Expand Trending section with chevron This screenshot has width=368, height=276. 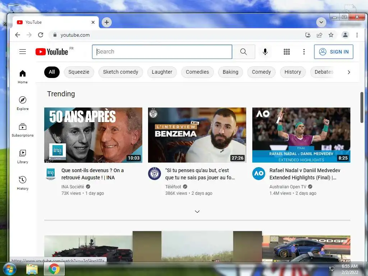[x=197, y=212]
